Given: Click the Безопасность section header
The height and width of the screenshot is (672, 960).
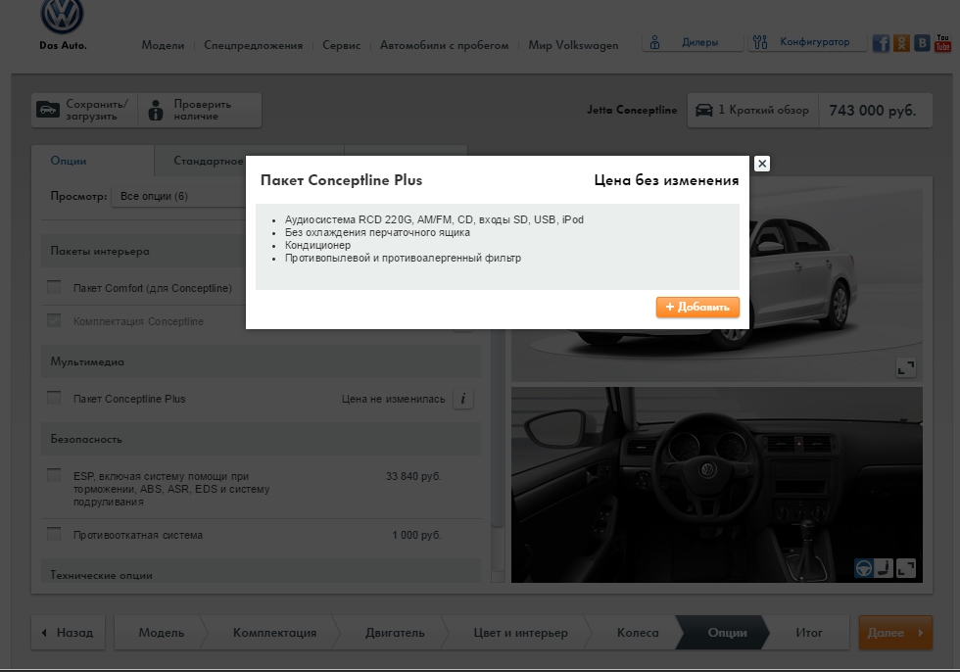Looking at the screenshot, I should click(x=261, y=439).
